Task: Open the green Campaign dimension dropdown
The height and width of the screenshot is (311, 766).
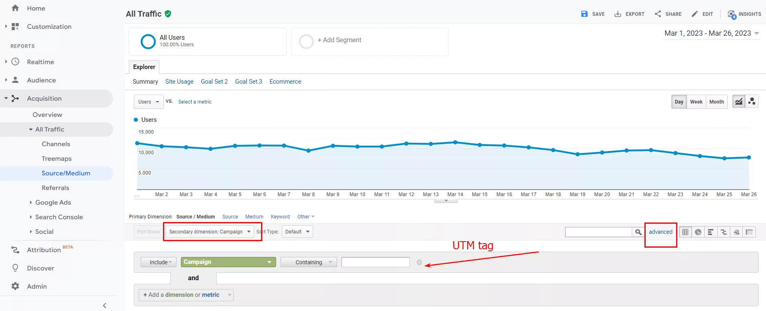Action: click(x=228, y=262)
